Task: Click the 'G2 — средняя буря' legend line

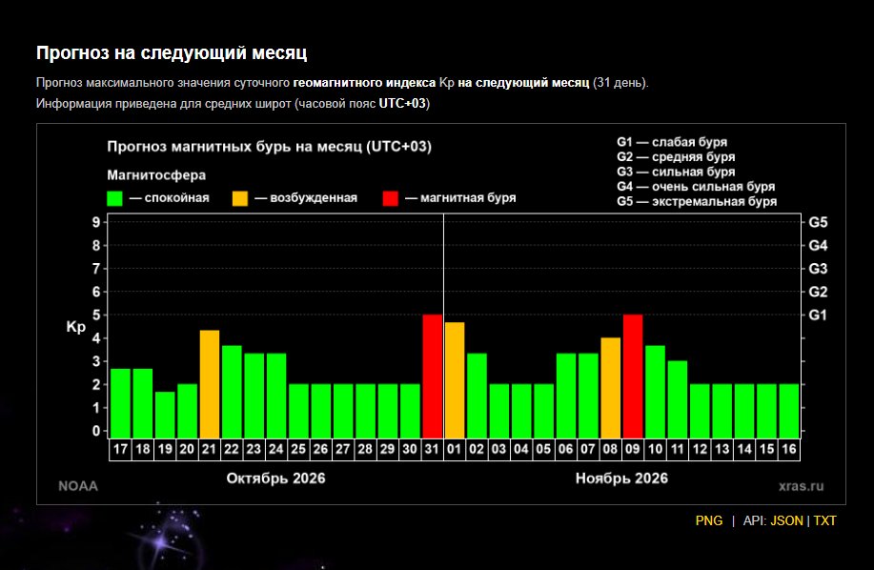Action: pyautogui.click(x=676, y=157)
